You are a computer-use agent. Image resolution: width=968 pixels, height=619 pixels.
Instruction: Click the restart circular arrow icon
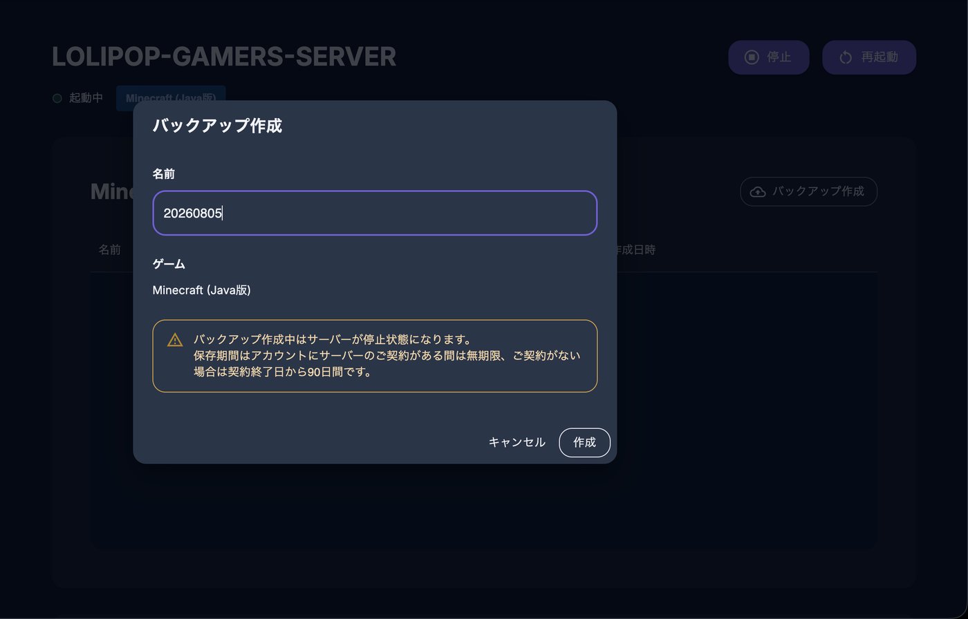tap(846, 57)
